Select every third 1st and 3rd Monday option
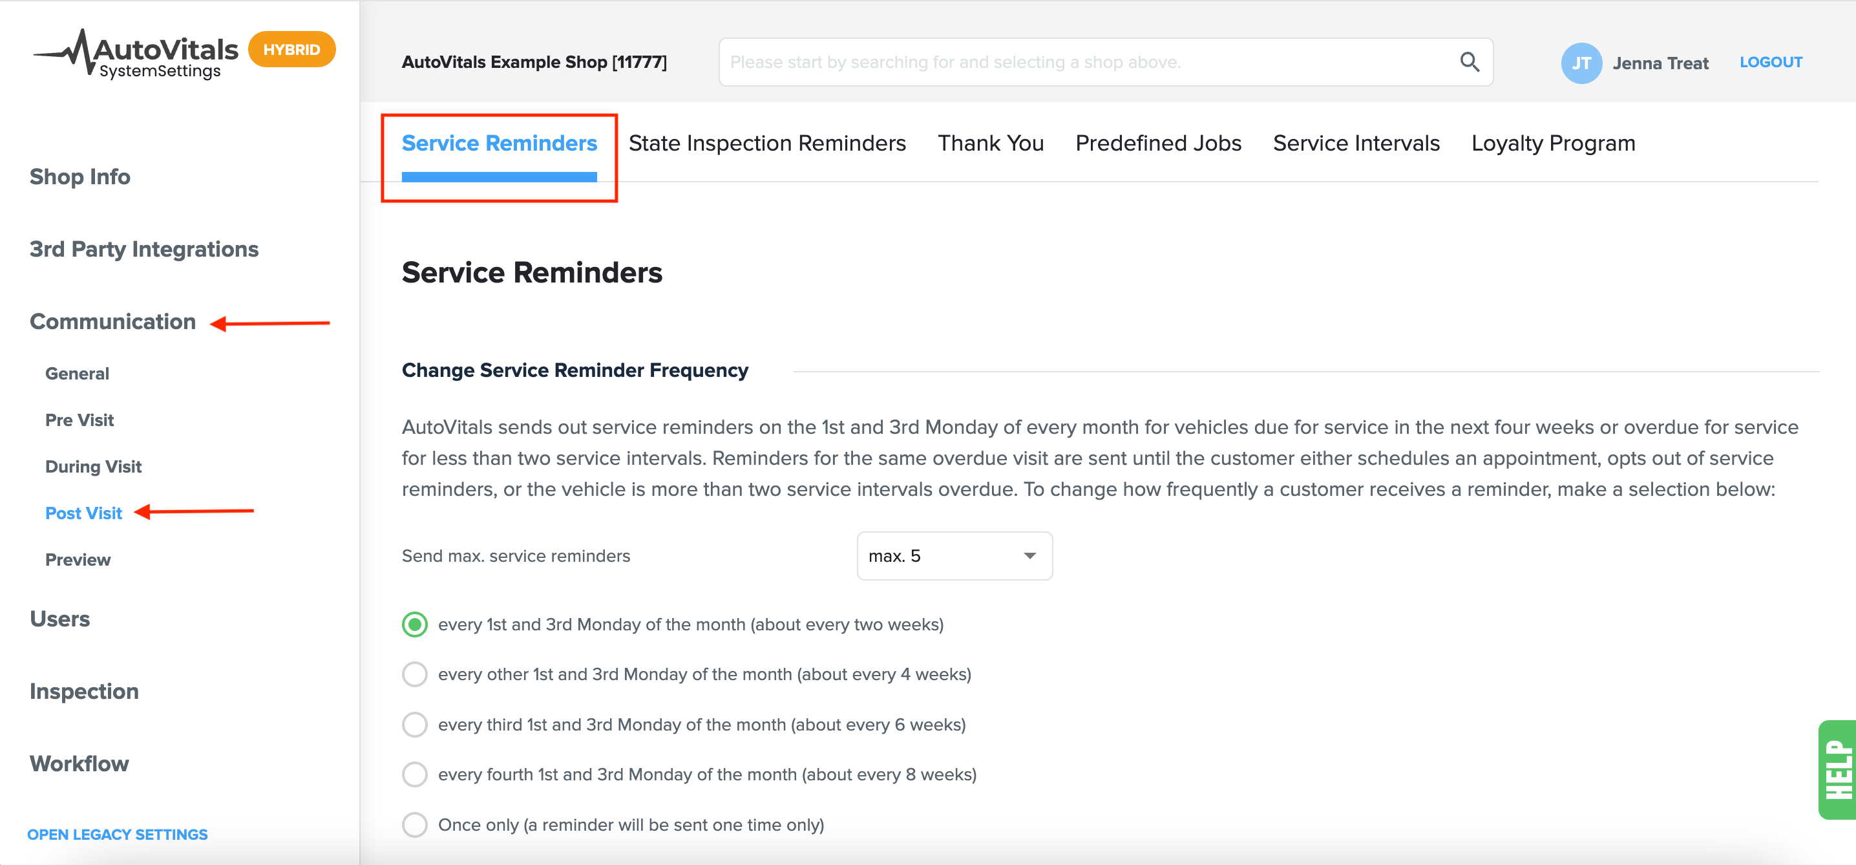1856x865 pixels. (x=414, y=725)
